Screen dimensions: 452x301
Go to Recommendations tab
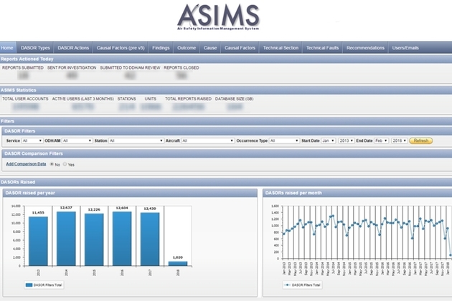[365, 48]
